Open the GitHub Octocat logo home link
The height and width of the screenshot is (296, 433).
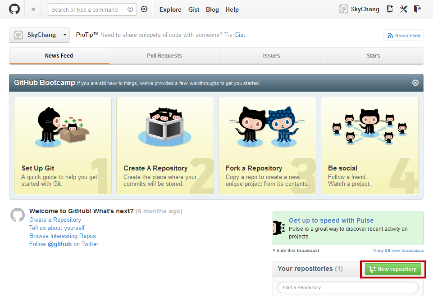coord(14,9)
